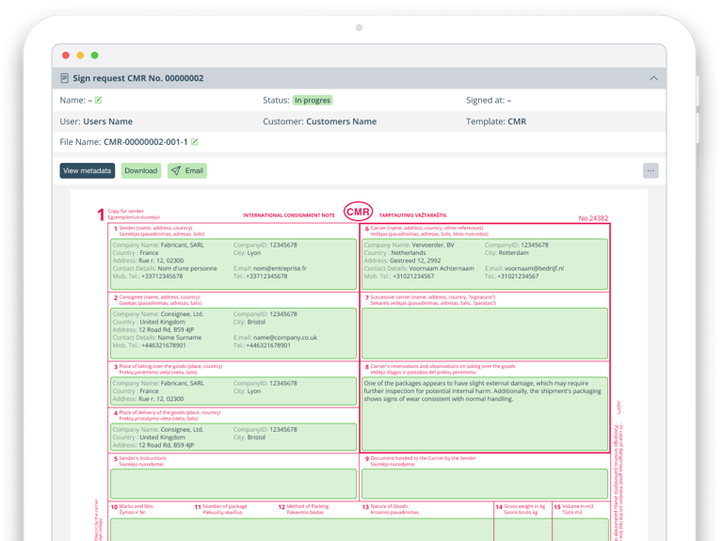Click the Copy for sender label
Viewport: 723px width, 541px height.
[x=126, y=211]
